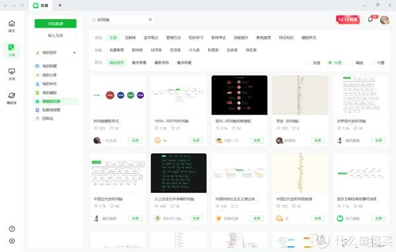Click 我的模板 icon in sidebar

point(38,93)
